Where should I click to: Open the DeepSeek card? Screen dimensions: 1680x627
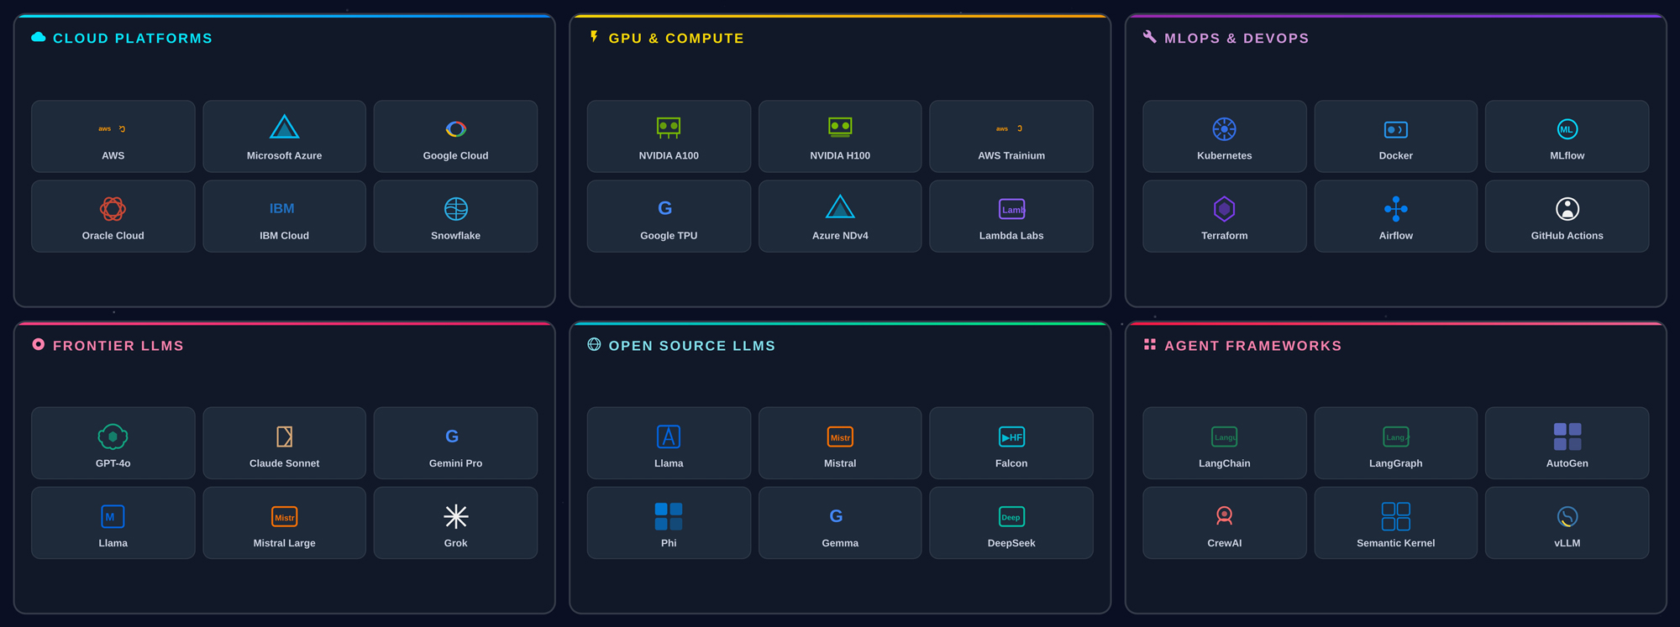(1011, 523)
